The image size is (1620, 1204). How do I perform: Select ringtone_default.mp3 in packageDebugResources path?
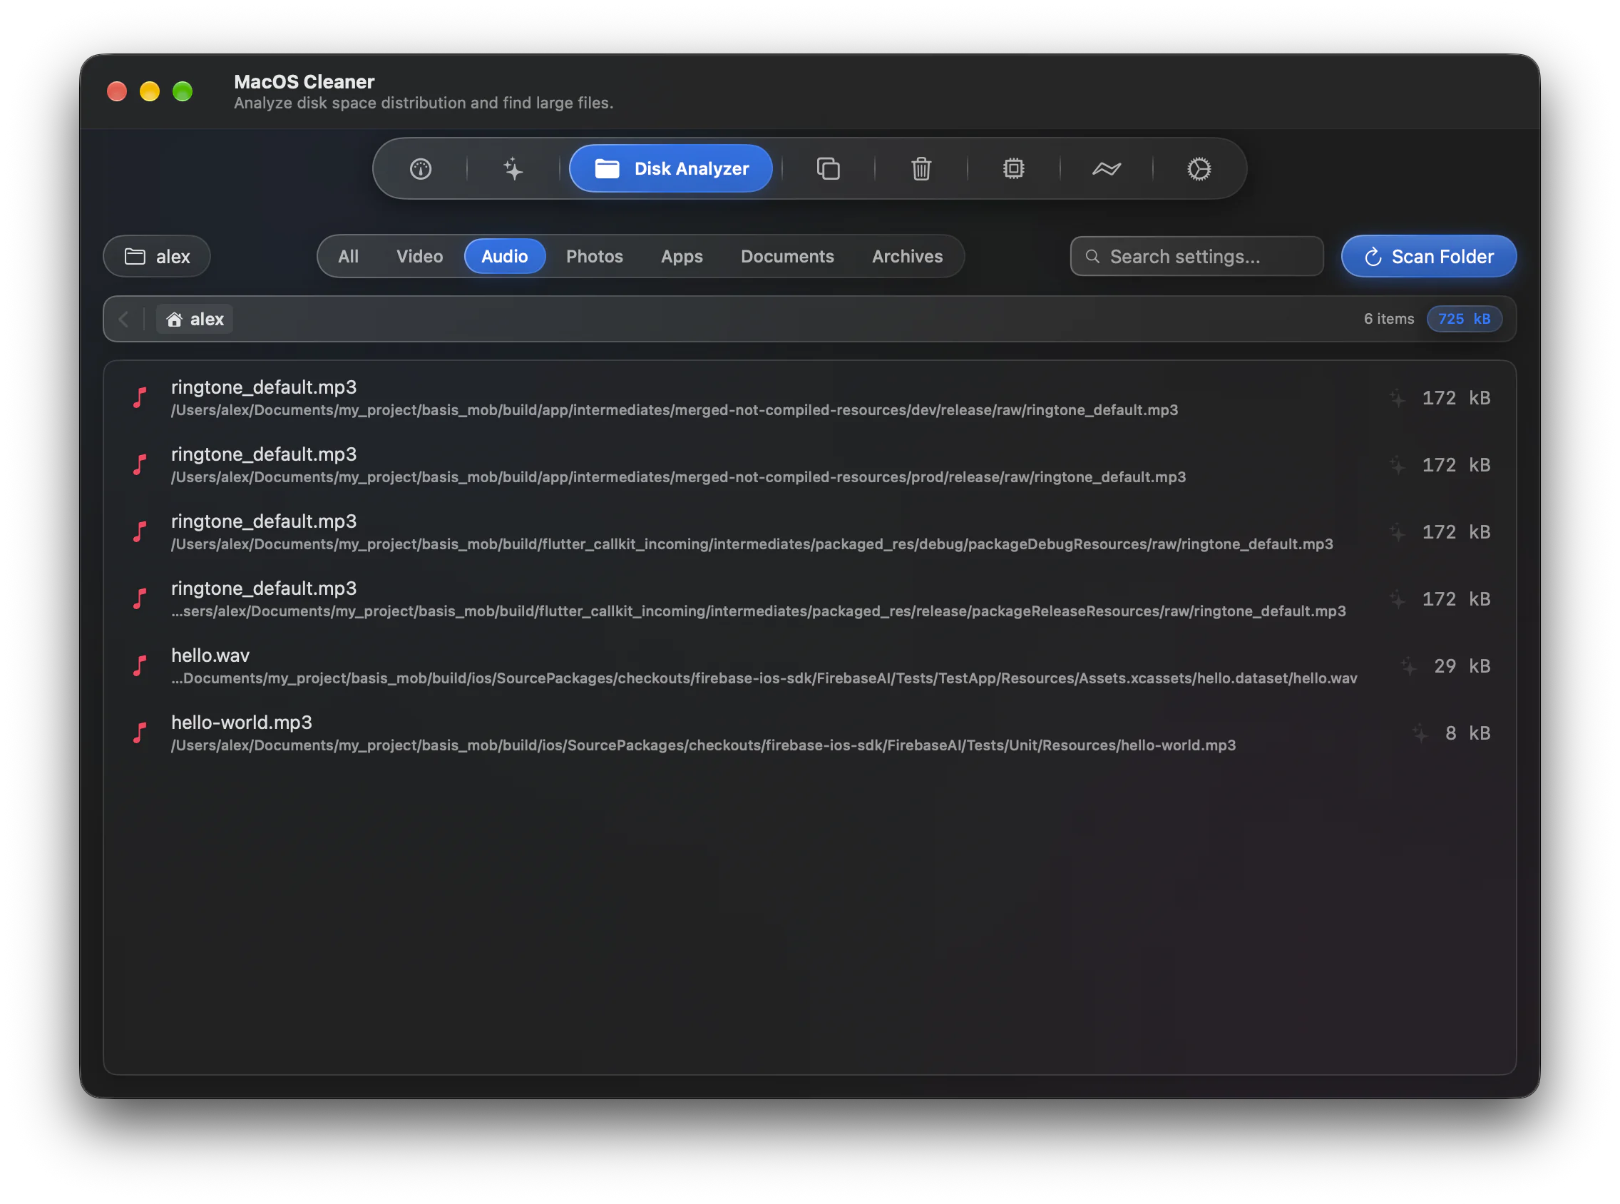pyautogui.click(x=810, y=532)
